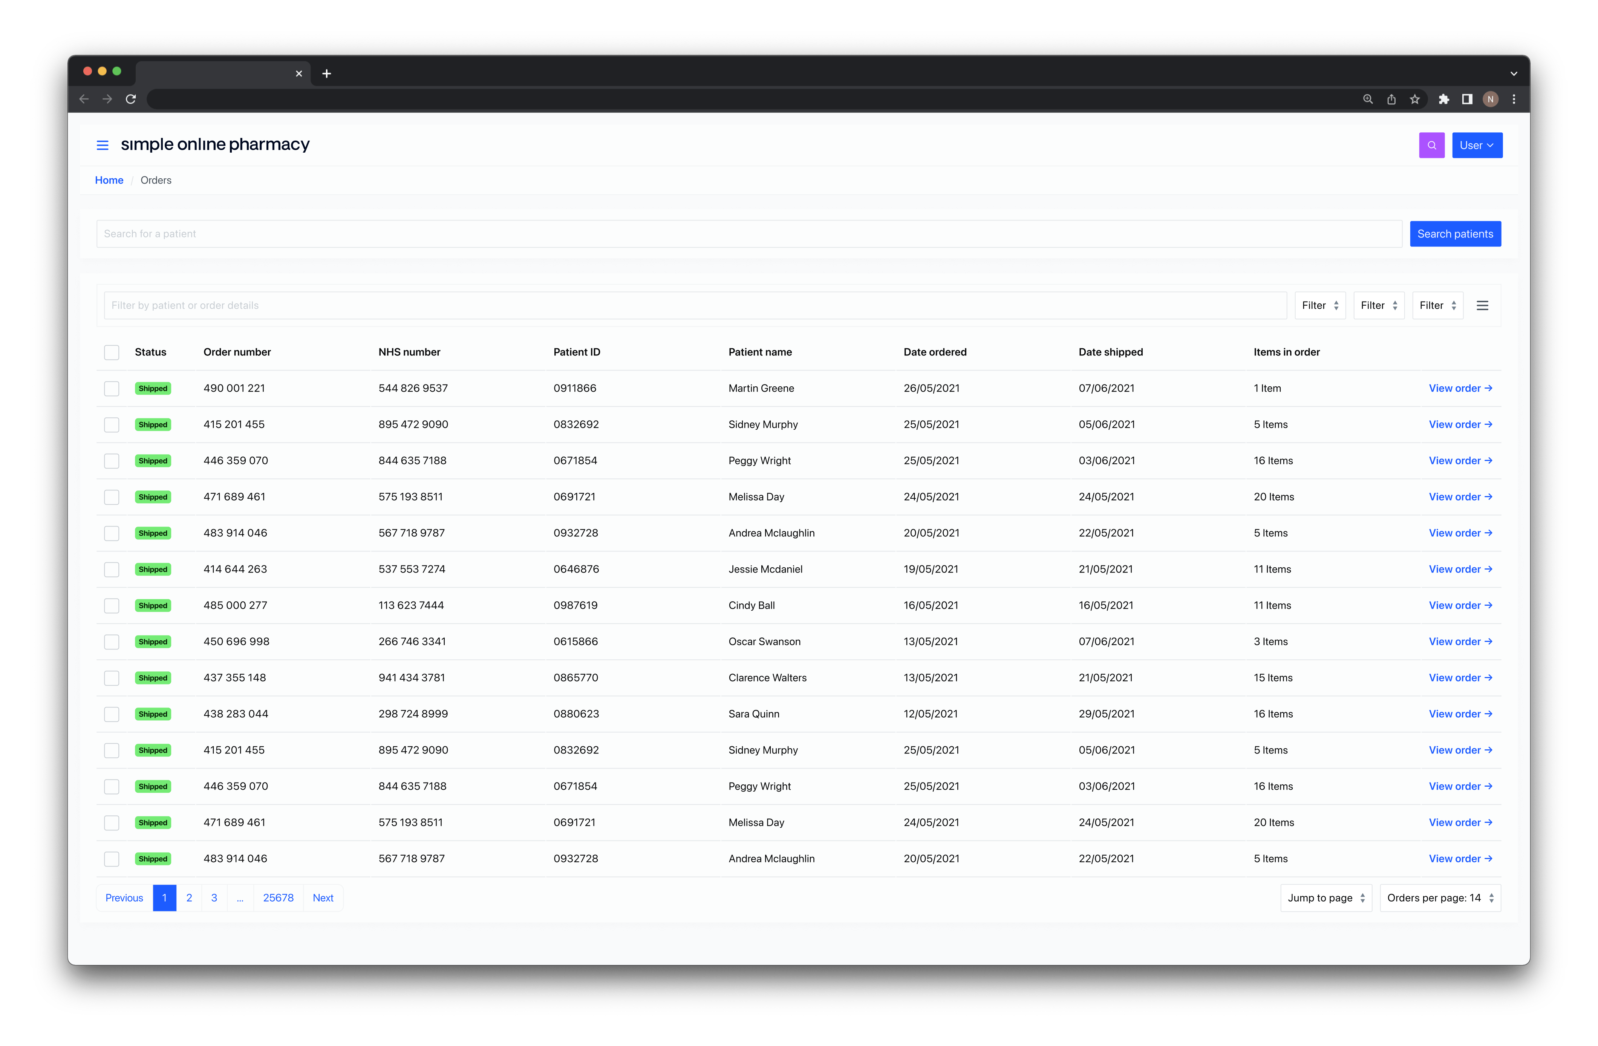Jump to last page 25678
The height and width of the screenshot is (1046, 1598).
[278, 897]
